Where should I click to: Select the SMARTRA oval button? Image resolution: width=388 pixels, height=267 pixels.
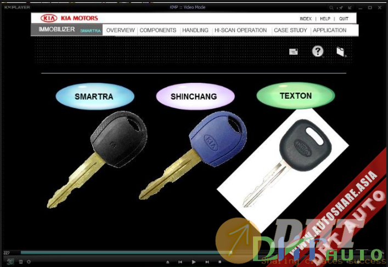95,96
